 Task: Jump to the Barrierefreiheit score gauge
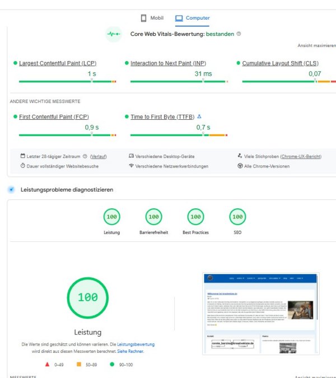153,217
